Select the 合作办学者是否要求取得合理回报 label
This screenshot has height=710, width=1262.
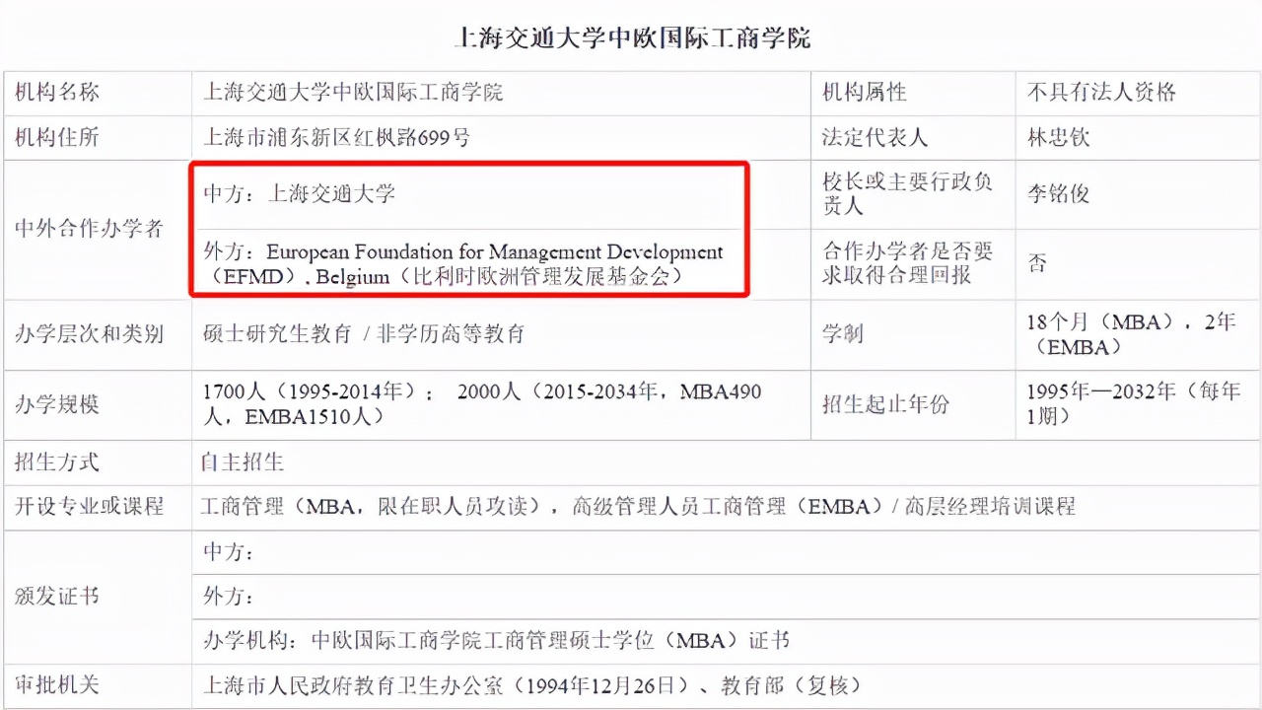(908, 263)
